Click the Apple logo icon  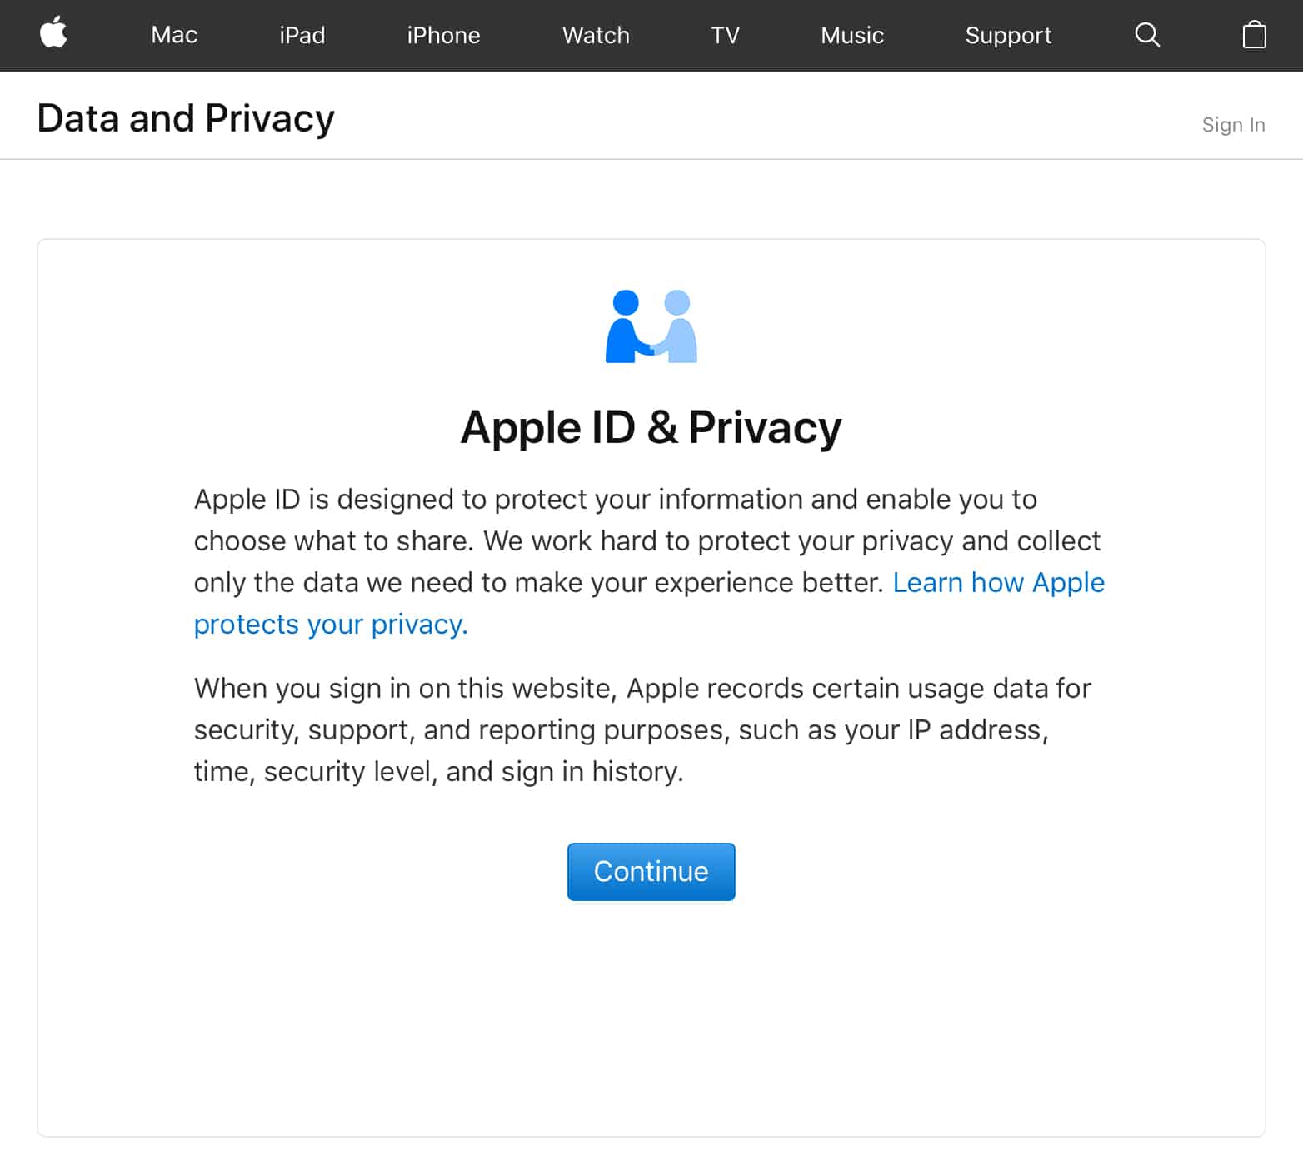[x=53, y=34]
